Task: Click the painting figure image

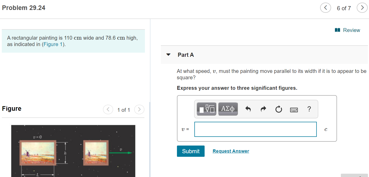Action: [x=73, y=151]
